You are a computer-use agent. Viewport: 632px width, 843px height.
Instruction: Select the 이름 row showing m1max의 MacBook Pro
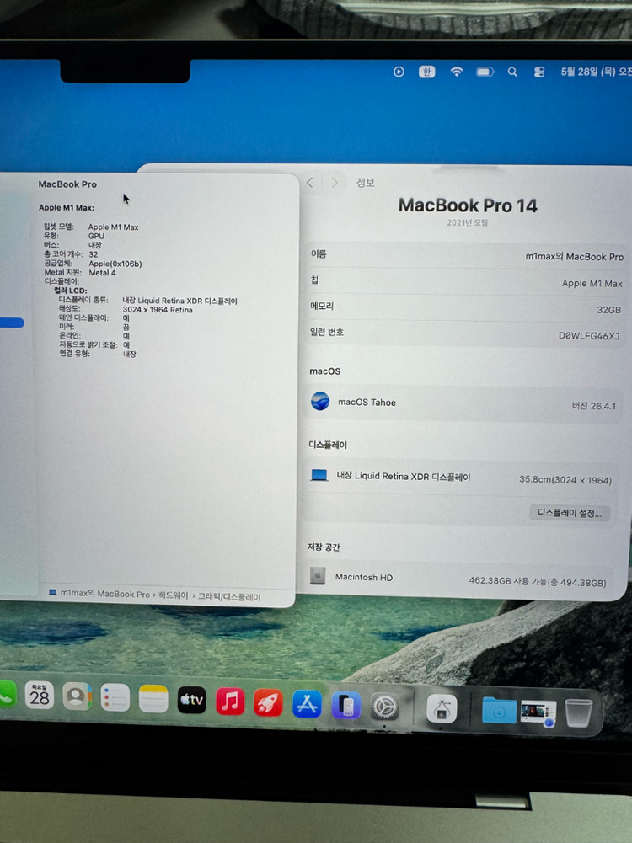tap(466, 255)
